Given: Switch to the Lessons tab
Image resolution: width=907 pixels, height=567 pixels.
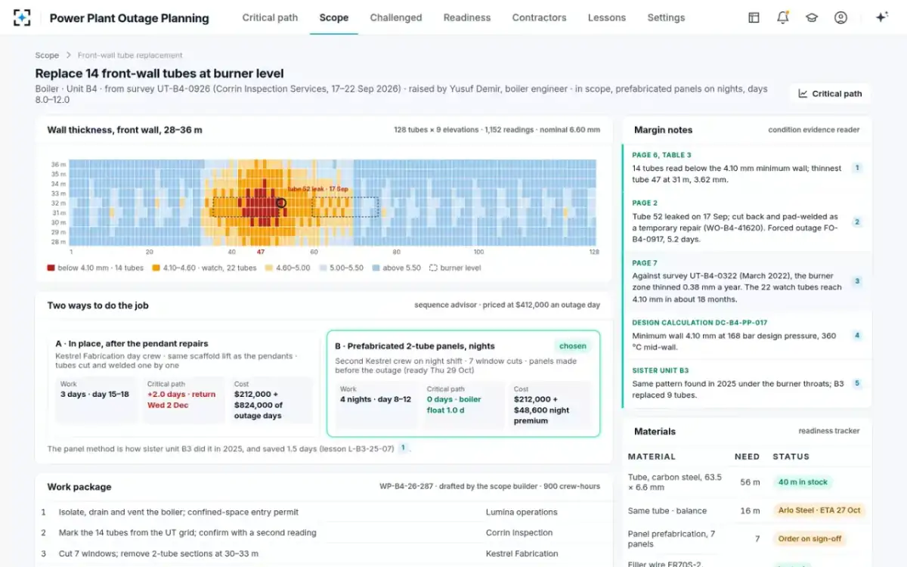Looking at the screenshot, I should [607, 17].
